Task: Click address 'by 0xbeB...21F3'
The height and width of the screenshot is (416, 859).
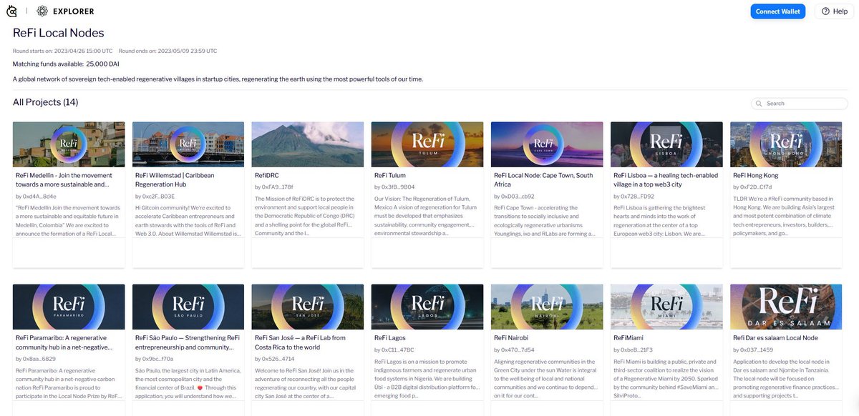Action: [x=634, y=350]
